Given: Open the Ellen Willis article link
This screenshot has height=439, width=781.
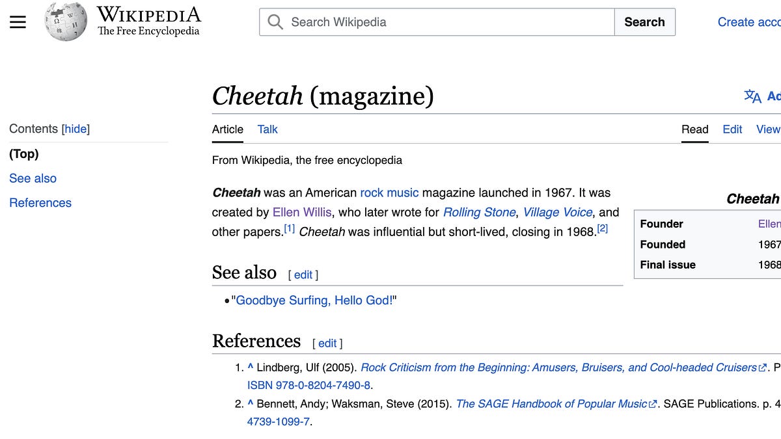Looking at the screenshot, I should pyautogui.click(x=302, y=212).
